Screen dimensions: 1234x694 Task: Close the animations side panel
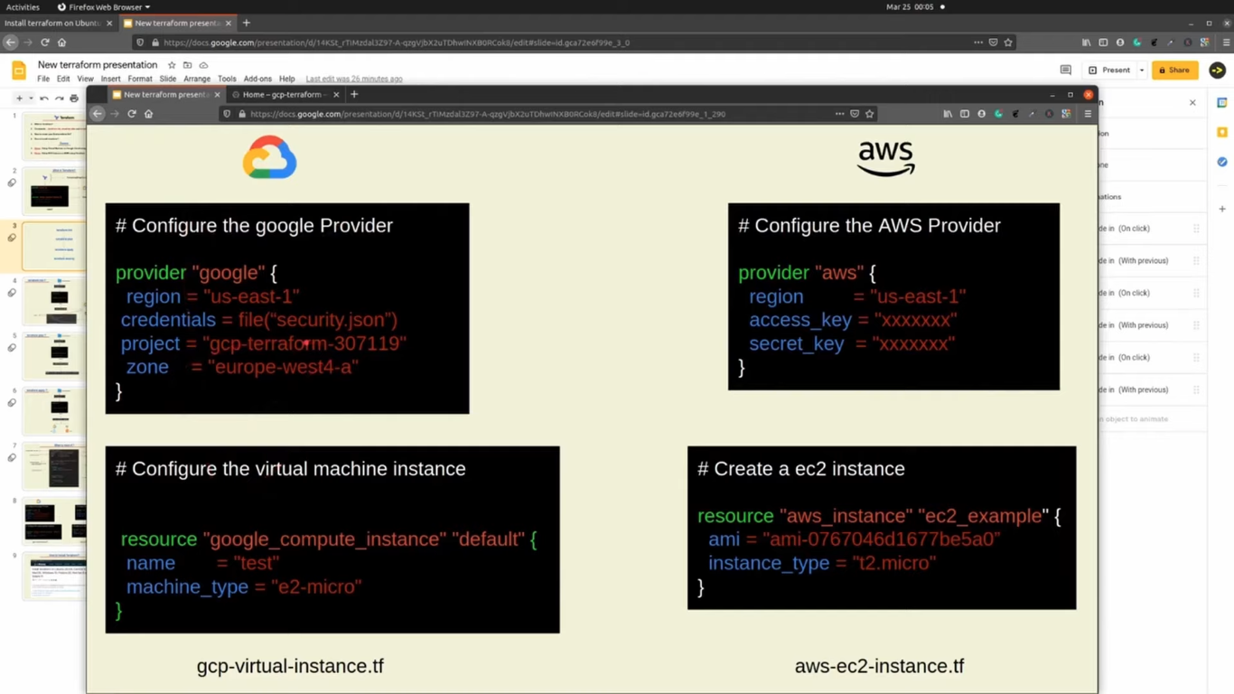click(1192, 102)
